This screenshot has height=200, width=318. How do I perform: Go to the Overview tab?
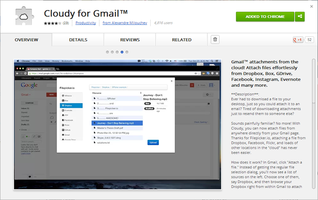tap(26, 40)
